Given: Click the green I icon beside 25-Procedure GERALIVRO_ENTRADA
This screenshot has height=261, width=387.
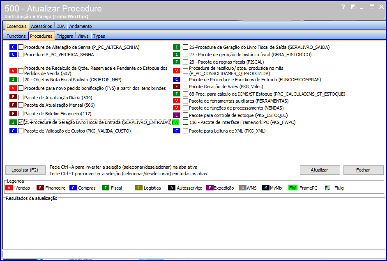Looking at the screenshot, I should pyautogui.click(x=13, y=122).
